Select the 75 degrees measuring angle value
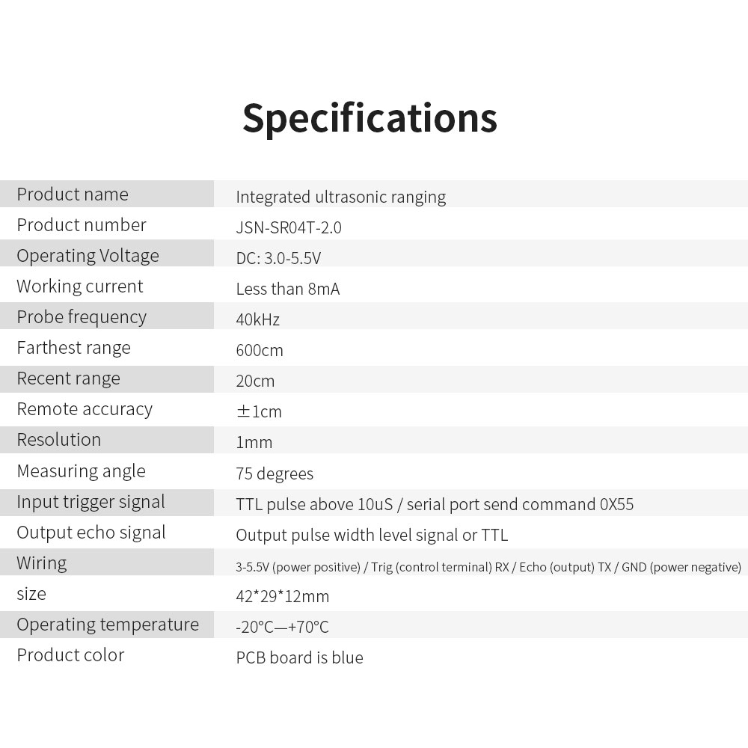Screen dimensions: 748x748 pyautogui.click(x=275, y=473)
